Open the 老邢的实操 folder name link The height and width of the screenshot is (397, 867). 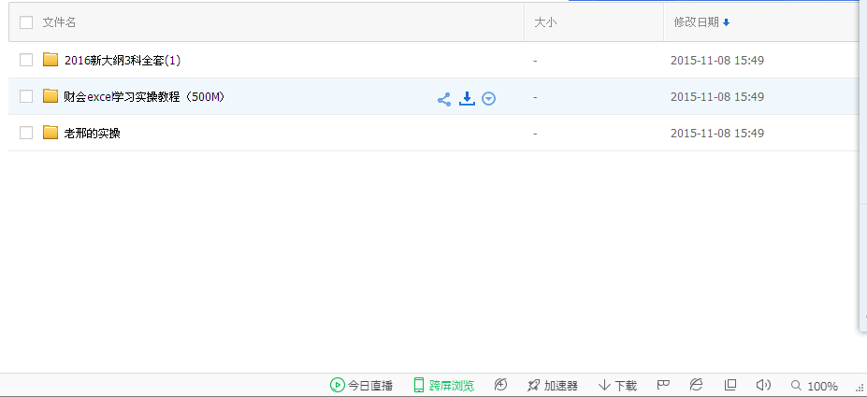(x=93, y=133)
